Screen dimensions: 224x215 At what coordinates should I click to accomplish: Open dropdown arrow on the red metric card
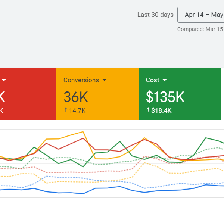(4, 80)
